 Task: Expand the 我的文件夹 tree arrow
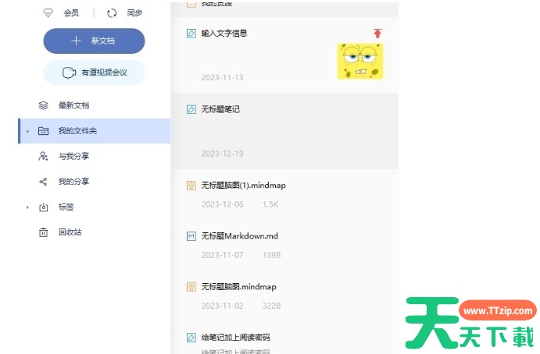click(27, 131)
